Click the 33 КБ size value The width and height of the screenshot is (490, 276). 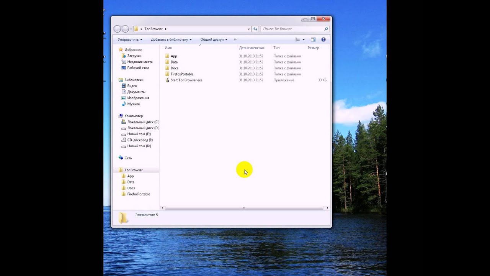tap(322, 80)
